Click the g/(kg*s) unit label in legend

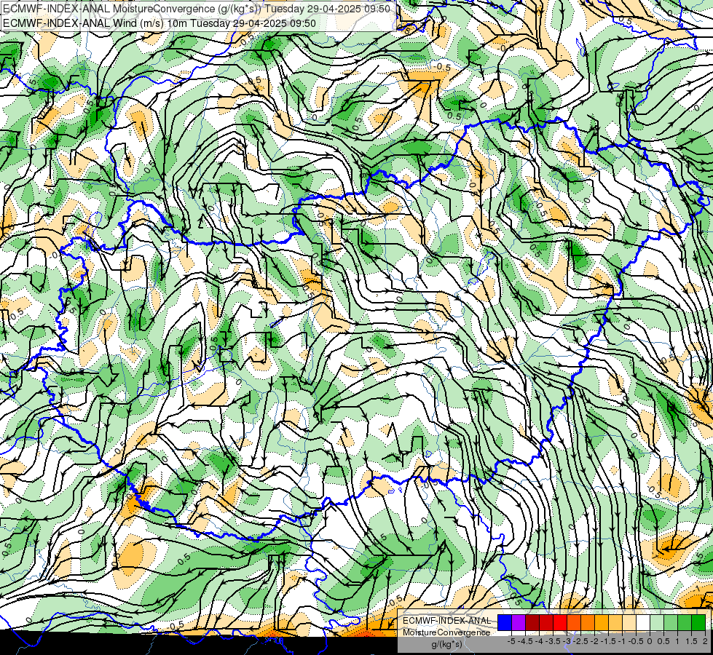pyautogui.click(x=446, y=644)
